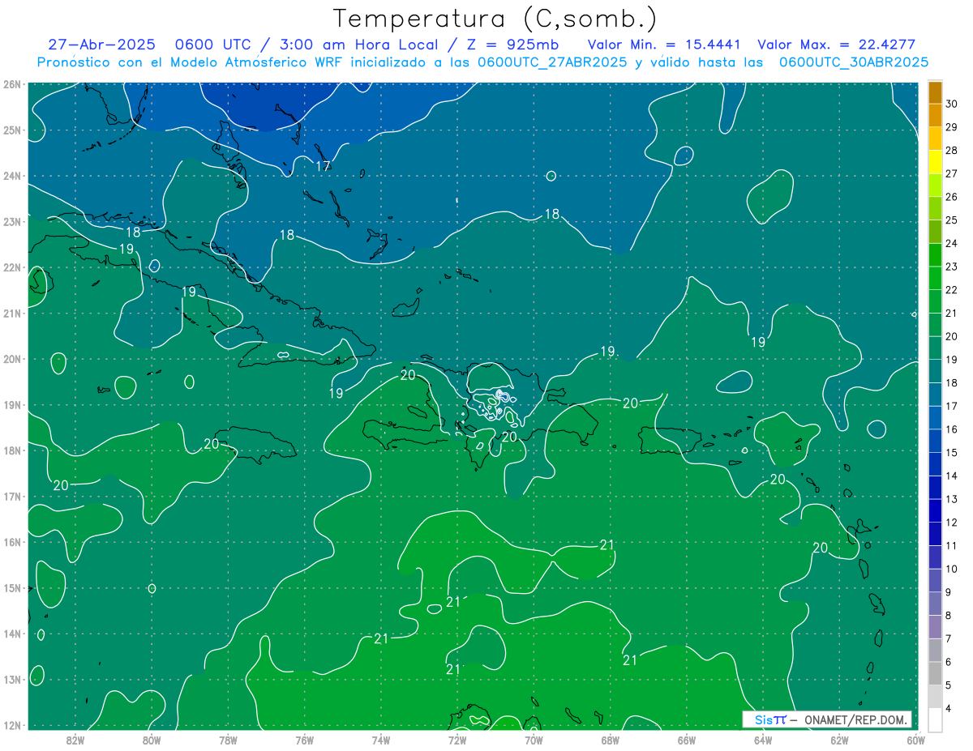The height and width of the screenshot is (751, 973).
Task: Click the 26N latitude axis label
Action: pyautogui.click(x=11, y=84)
